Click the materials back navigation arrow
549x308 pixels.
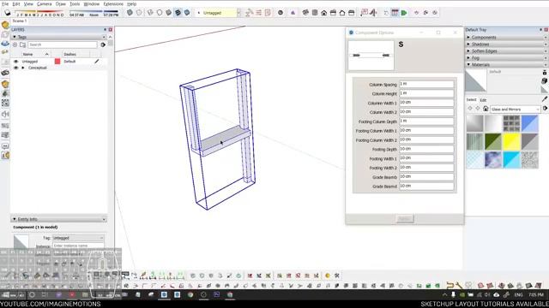(x=470, y=109)
